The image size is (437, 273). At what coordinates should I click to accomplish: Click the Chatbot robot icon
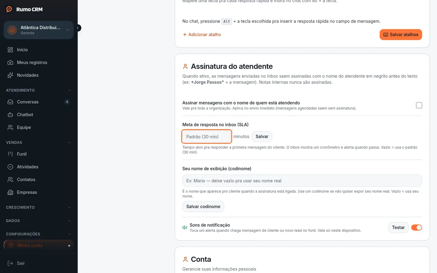click(11, 115)
